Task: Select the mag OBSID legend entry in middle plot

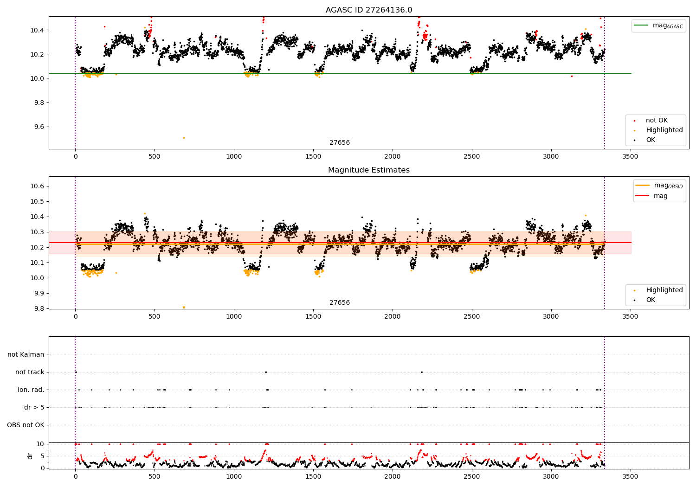Action: coord(659,186)
